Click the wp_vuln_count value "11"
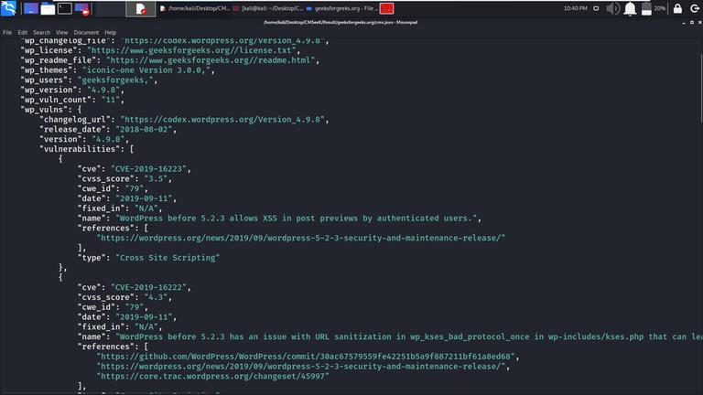Viewport: 703px width, 395px height. (110, 100)
